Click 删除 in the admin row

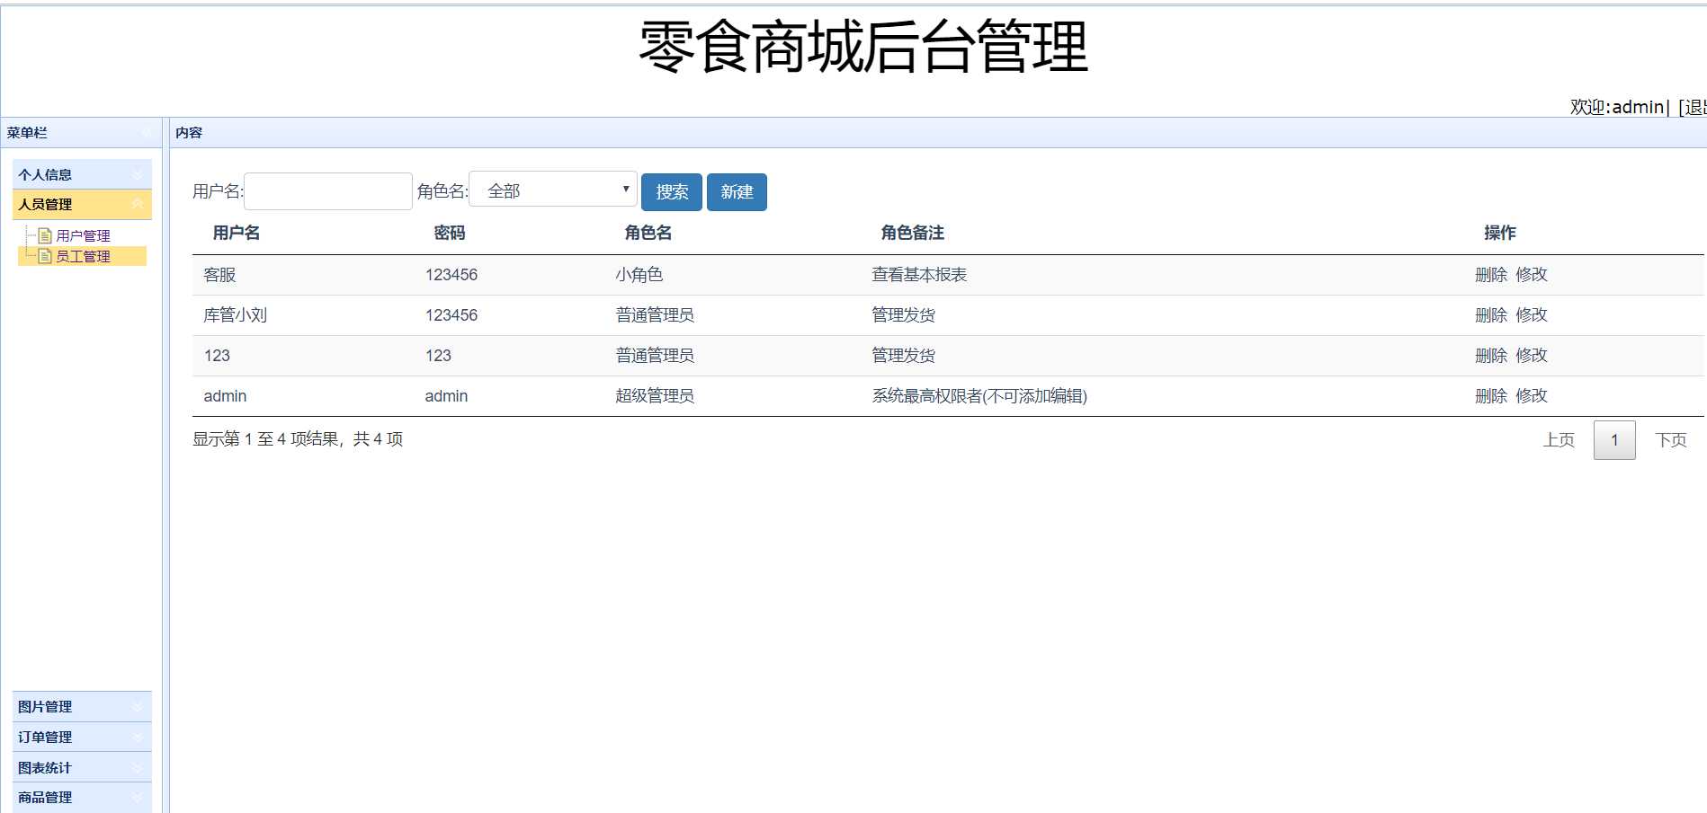click(1491, 396)
